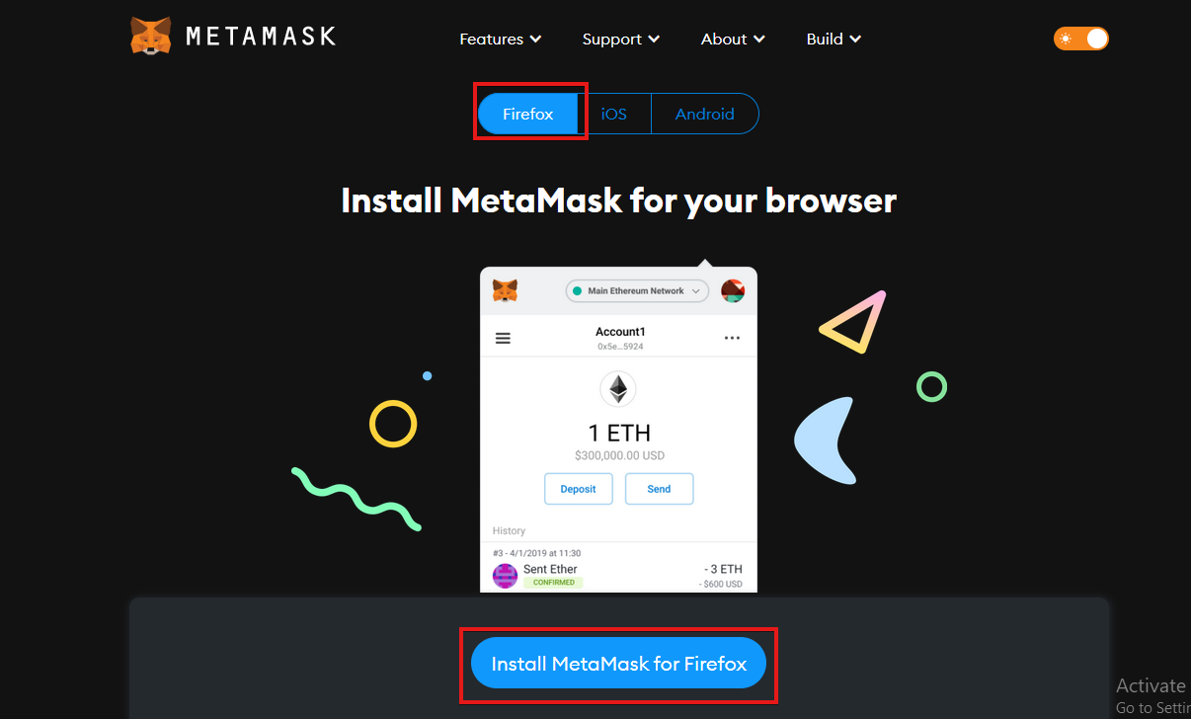Click the account avatar in wallet preview

[732, 290]
